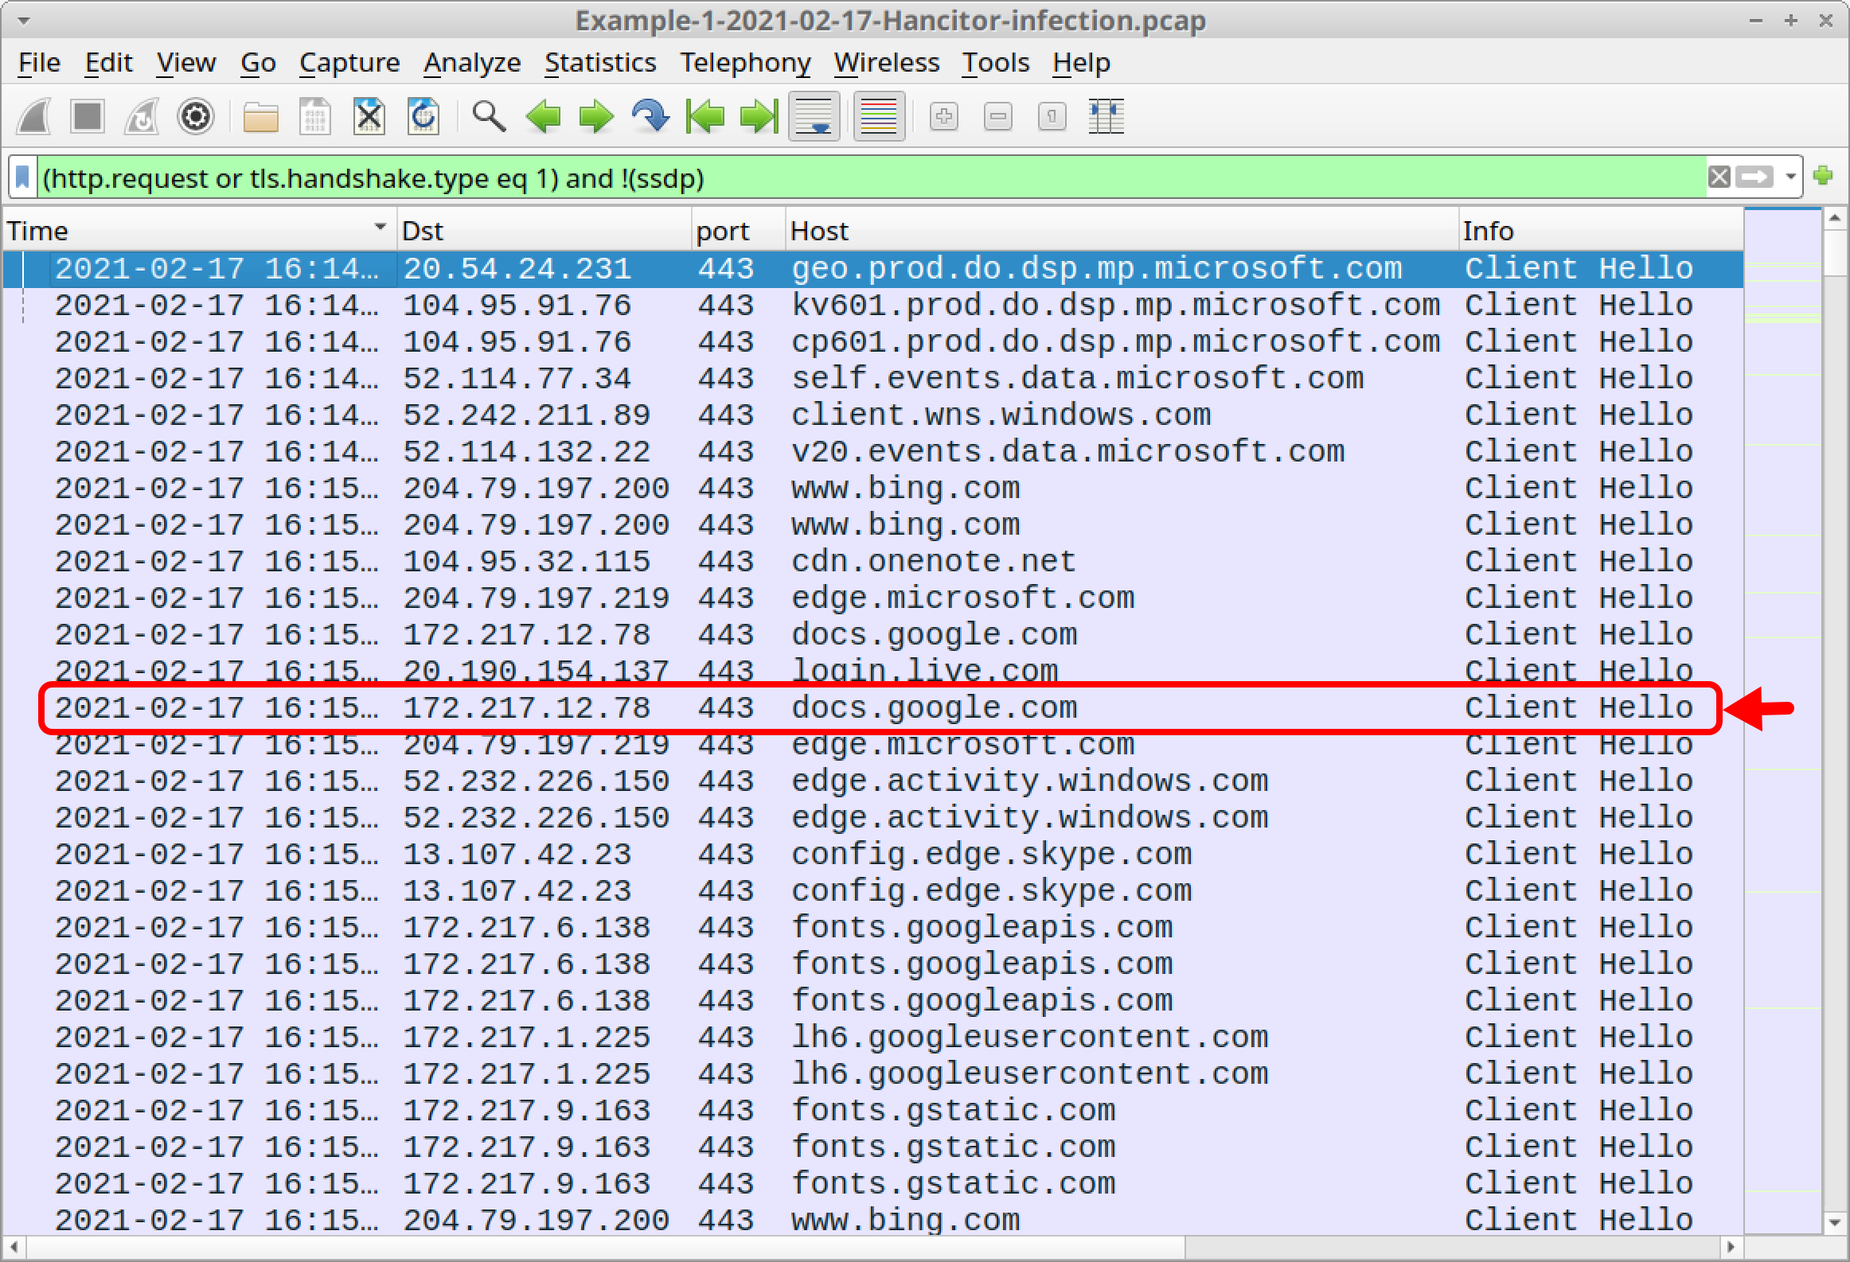Open the Help menu
Viewport: 1850px width, 1262px height.
(1081, 62)
